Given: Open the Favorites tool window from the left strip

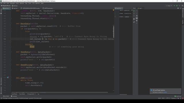Looking at the screenshot, I should click(x=1, y=90).
